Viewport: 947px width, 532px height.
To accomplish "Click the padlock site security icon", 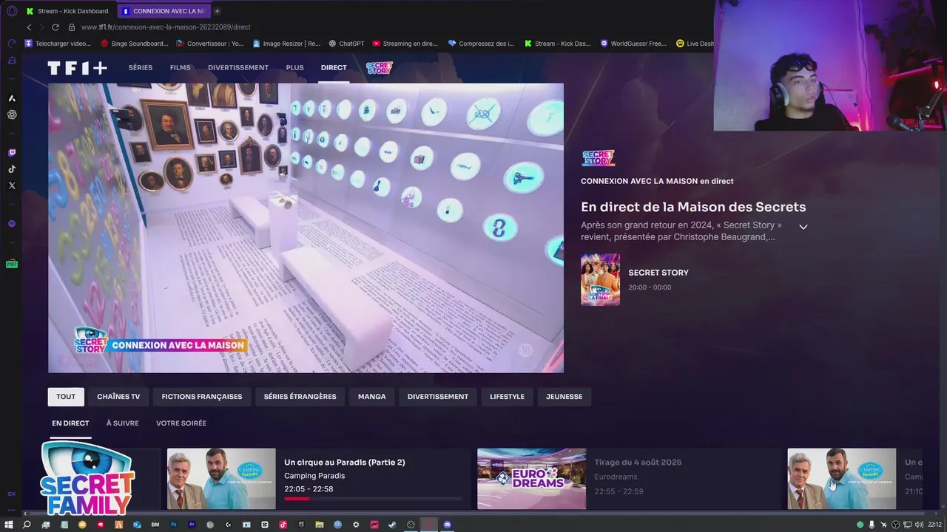I will coord(72,27).
